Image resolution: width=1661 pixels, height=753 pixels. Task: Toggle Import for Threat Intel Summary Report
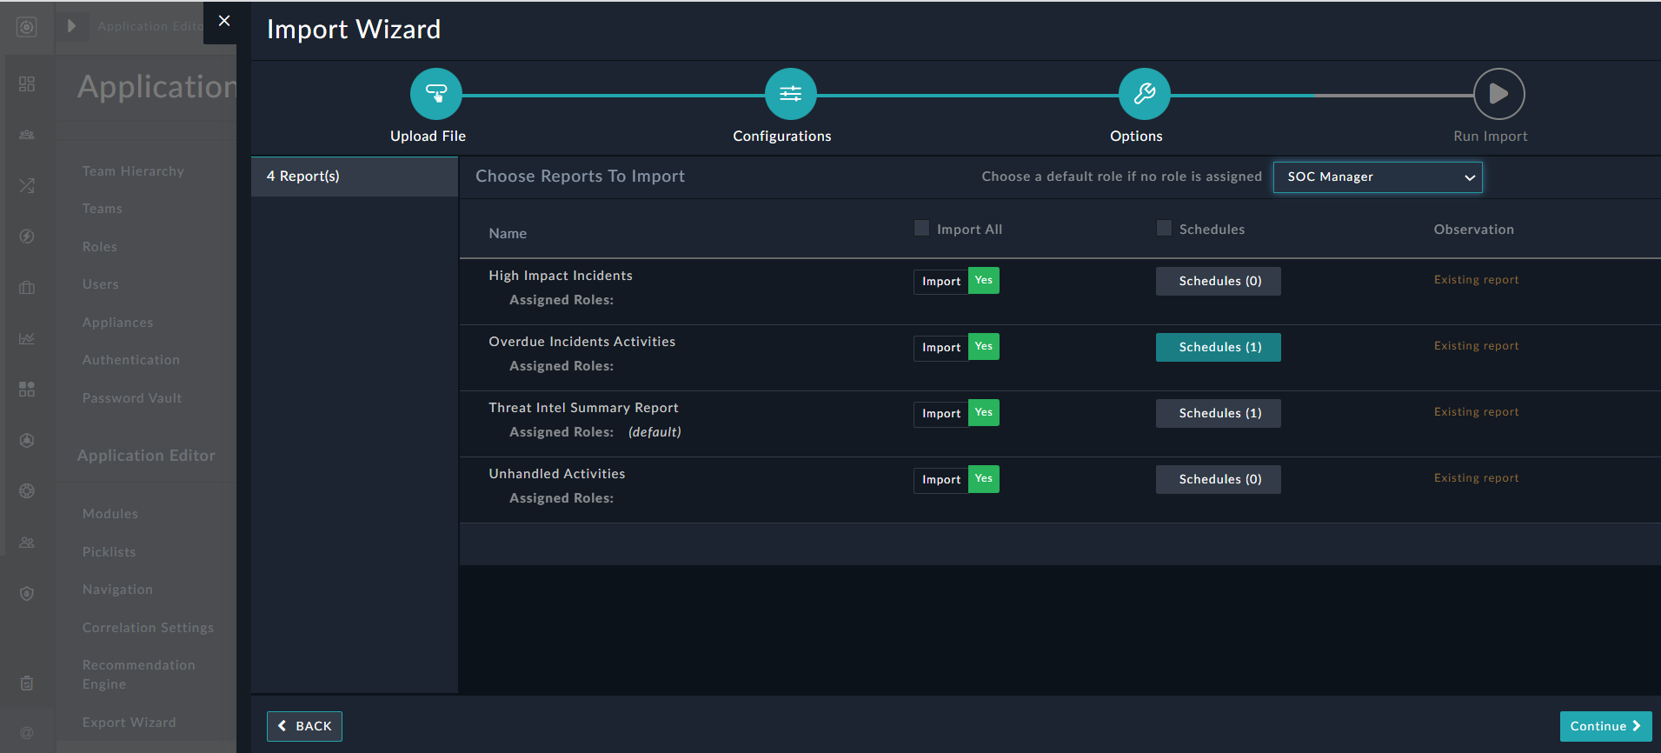click(x=956, y=413)
